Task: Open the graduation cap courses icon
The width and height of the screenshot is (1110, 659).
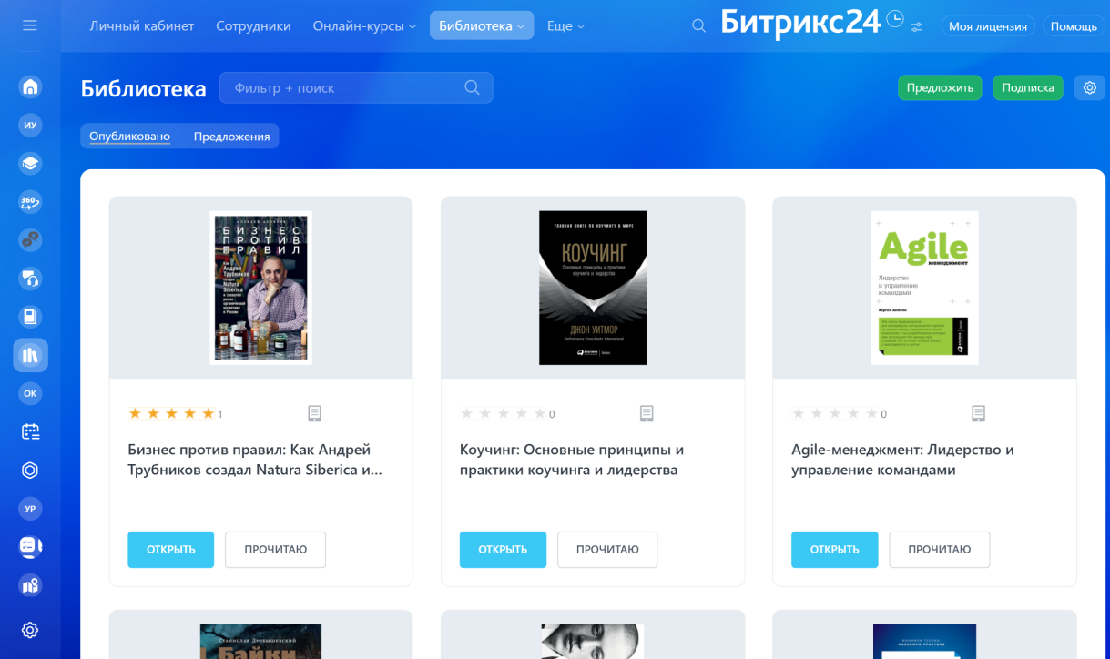Action: (30, 164)
